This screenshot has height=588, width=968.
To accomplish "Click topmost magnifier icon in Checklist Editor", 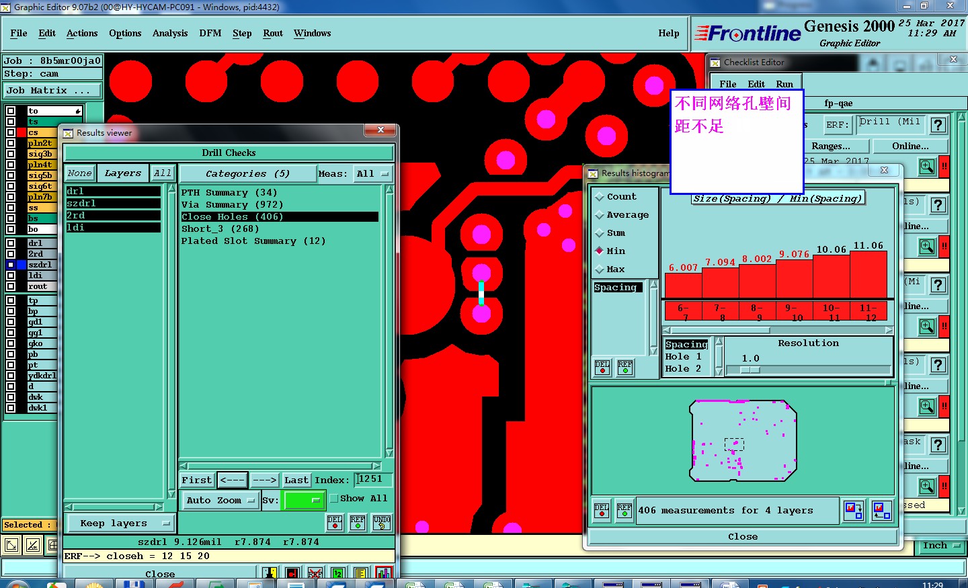I will pyautogui.click(x=927, y=167).
